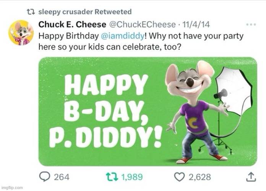Open the three-dot more options menu
266x191 pixels.
click(251, 24)
